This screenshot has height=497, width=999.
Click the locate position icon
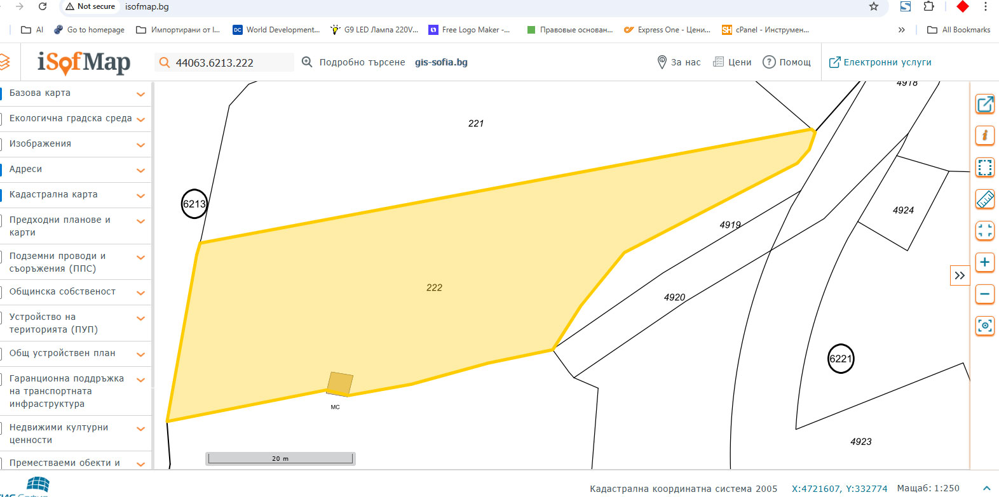[984, 326]
